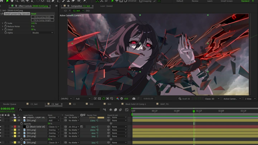Select the Pen tool

53,1
